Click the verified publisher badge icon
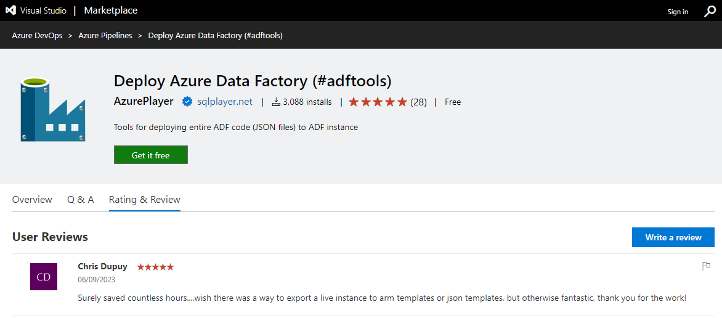 (187, 102)
